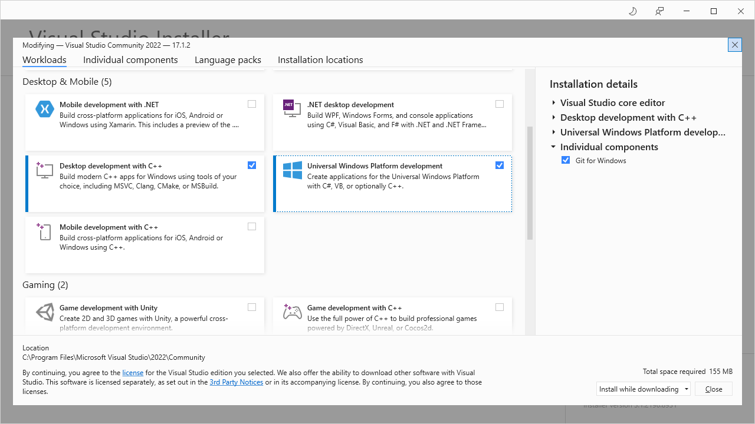The image size is (755, 424).
Task: Open the Install while downloading dropdown arrow
Action: tap(687, 389)
